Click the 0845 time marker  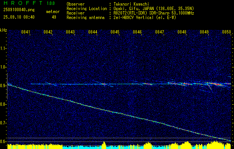coord(115,32)
